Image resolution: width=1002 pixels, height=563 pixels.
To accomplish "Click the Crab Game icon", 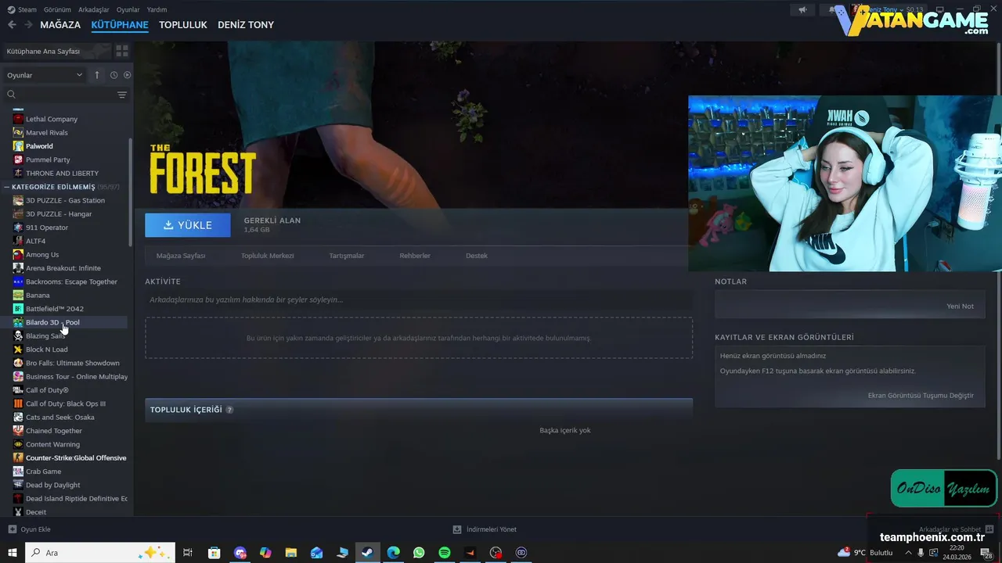I will click(x=18, y=472).
